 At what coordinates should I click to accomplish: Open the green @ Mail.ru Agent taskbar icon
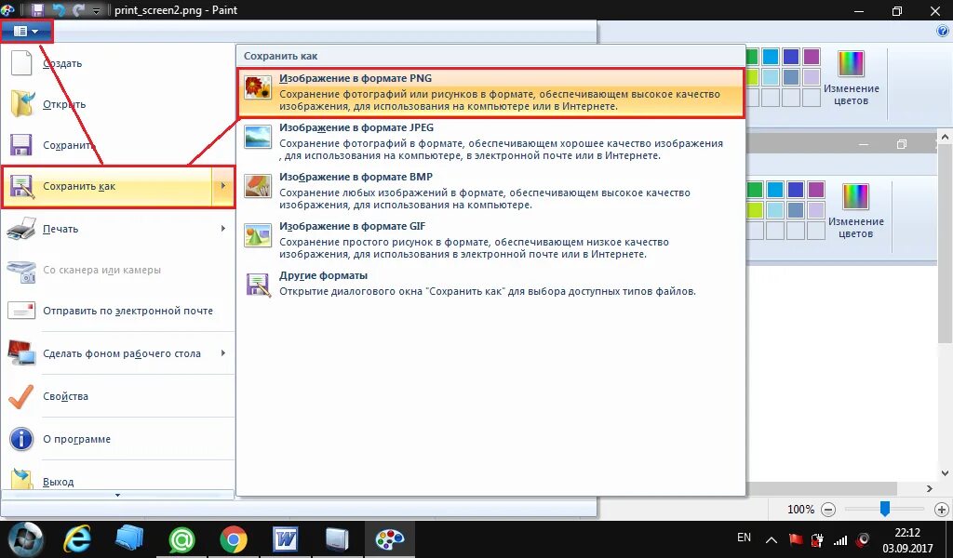pos(181,539)
